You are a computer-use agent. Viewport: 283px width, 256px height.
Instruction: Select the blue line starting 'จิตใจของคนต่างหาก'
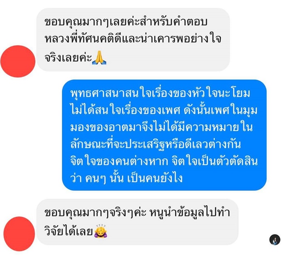pos(164,161)
